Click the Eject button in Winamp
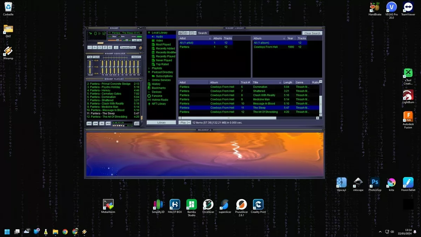Image resolution: width=421 pixels, height=237 pixels. pyautogui.click(x=116, y=47)
